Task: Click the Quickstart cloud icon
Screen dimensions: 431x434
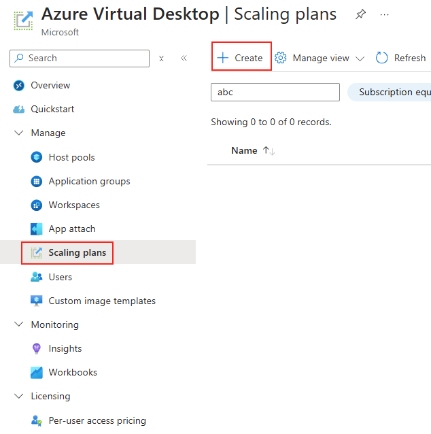Action: tap(19, 110)
